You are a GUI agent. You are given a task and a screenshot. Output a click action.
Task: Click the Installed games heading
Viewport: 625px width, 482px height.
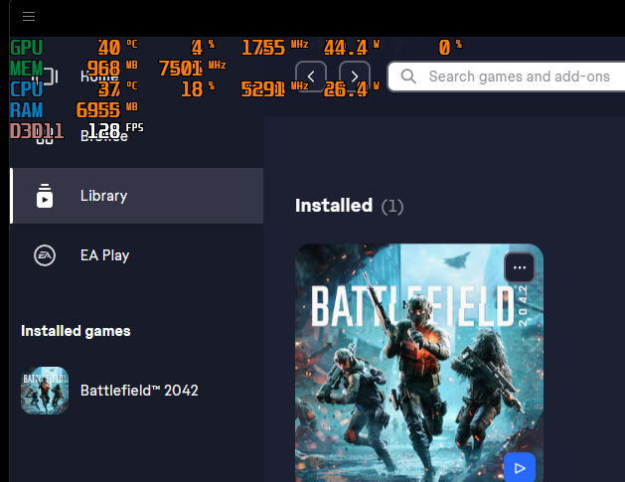tap(76, 331)
